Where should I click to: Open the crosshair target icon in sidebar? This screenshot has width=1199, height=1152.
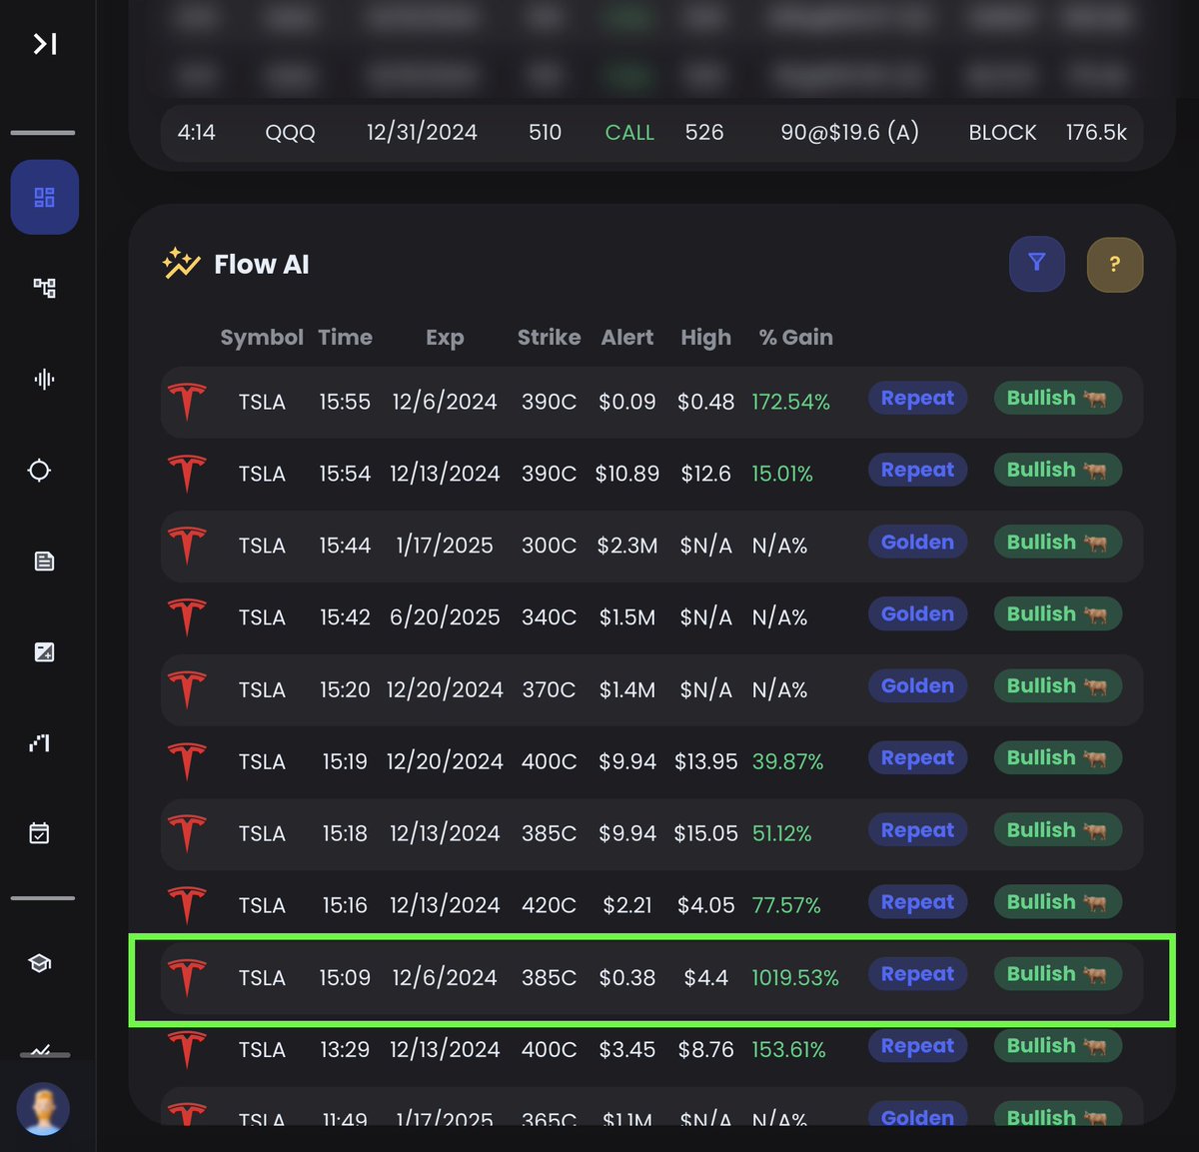click(x=40, y=470)
